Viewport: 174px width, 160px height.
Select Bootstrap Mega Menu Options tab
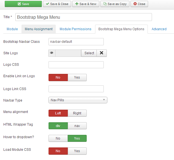coord(121,29)
